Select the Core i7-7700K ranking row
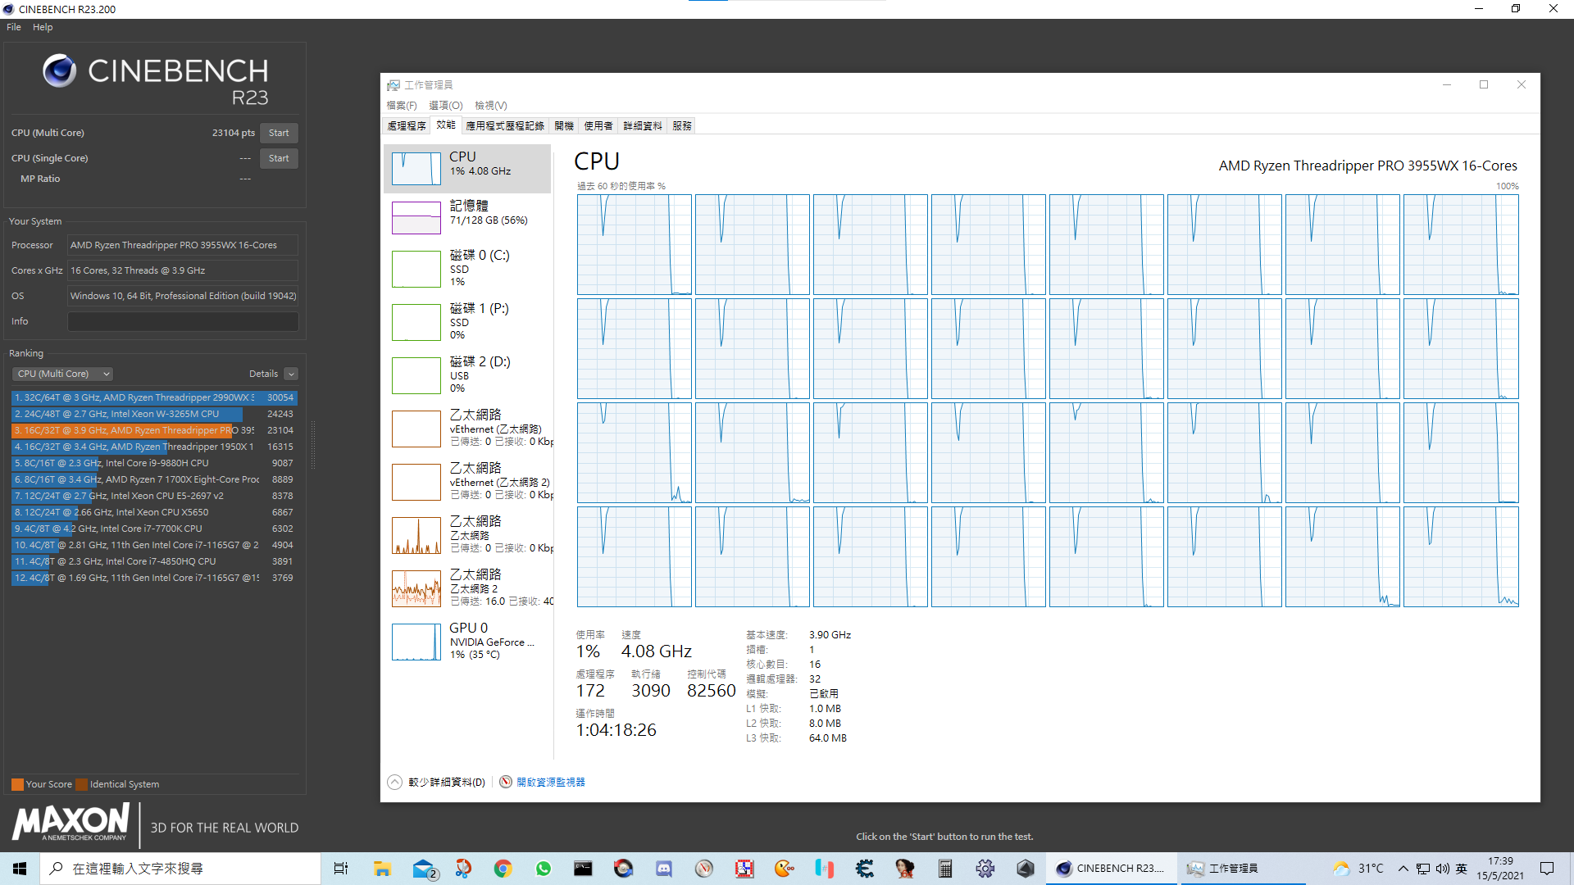 154,529
